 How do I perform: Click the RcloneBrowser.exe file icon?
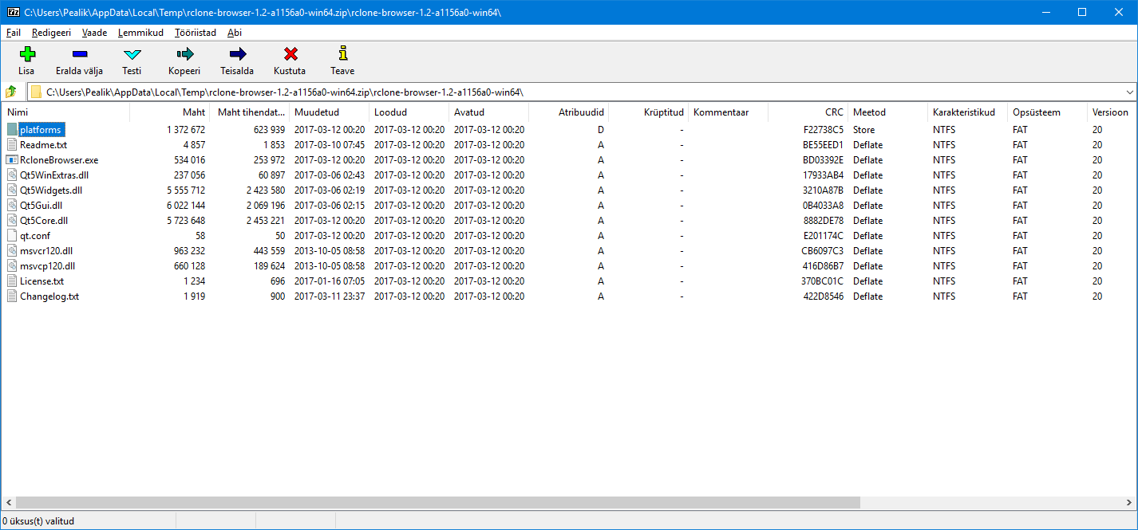(x=12, y=159)
